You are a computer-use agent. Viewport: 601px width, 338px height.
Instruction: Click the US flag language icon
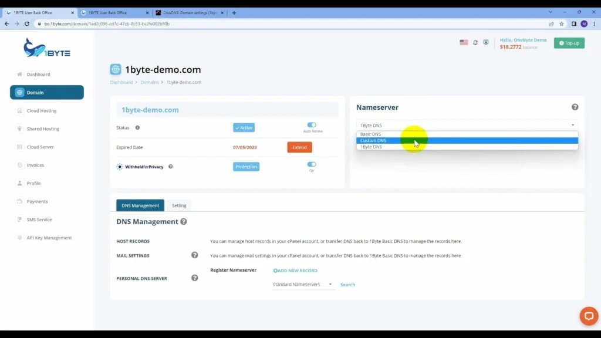tap(464, 42)
